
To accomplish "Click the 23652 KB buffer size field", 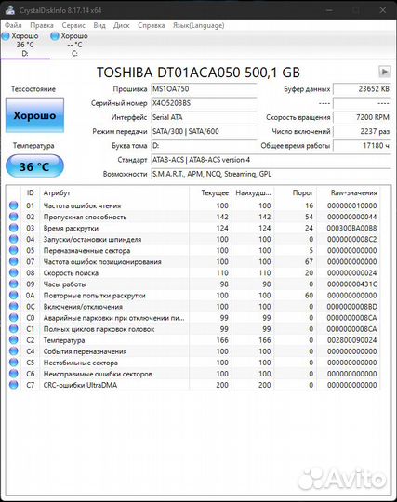I will pos(362,89).
